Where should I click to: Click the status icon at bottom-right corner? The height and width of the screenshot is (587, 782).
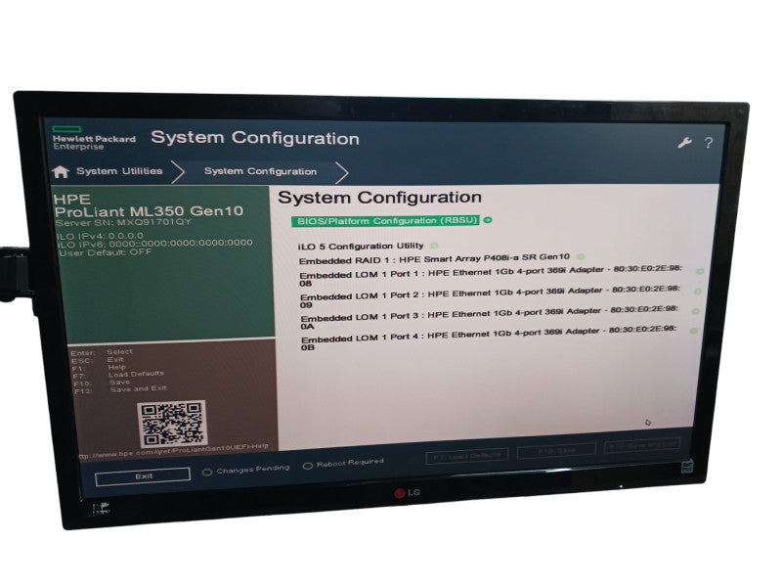[x=688, y=467]
